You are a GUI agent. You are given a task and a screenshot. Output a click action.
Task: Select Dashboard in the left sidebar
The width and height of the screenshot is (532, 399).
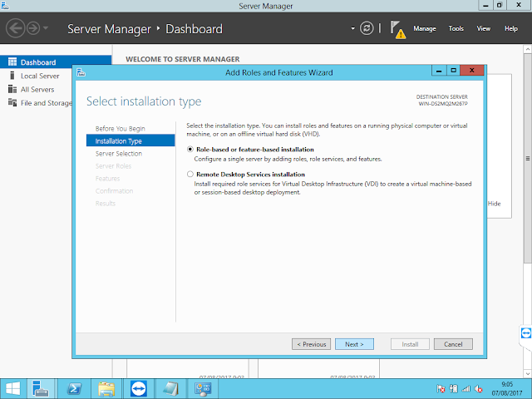tap(56, 62)
